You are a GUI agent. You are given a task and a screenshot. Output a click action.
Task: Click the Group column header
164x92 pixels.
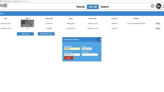71,18
